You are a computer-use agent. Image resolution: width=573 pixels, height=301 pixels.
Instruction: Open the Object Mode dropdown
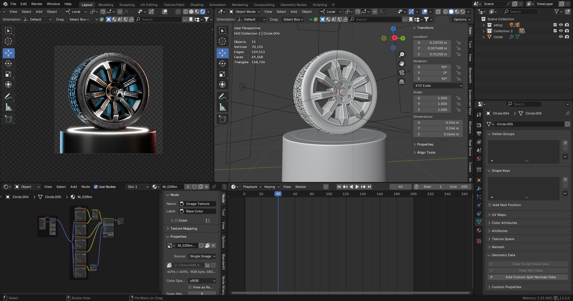[x=245, y=12]
